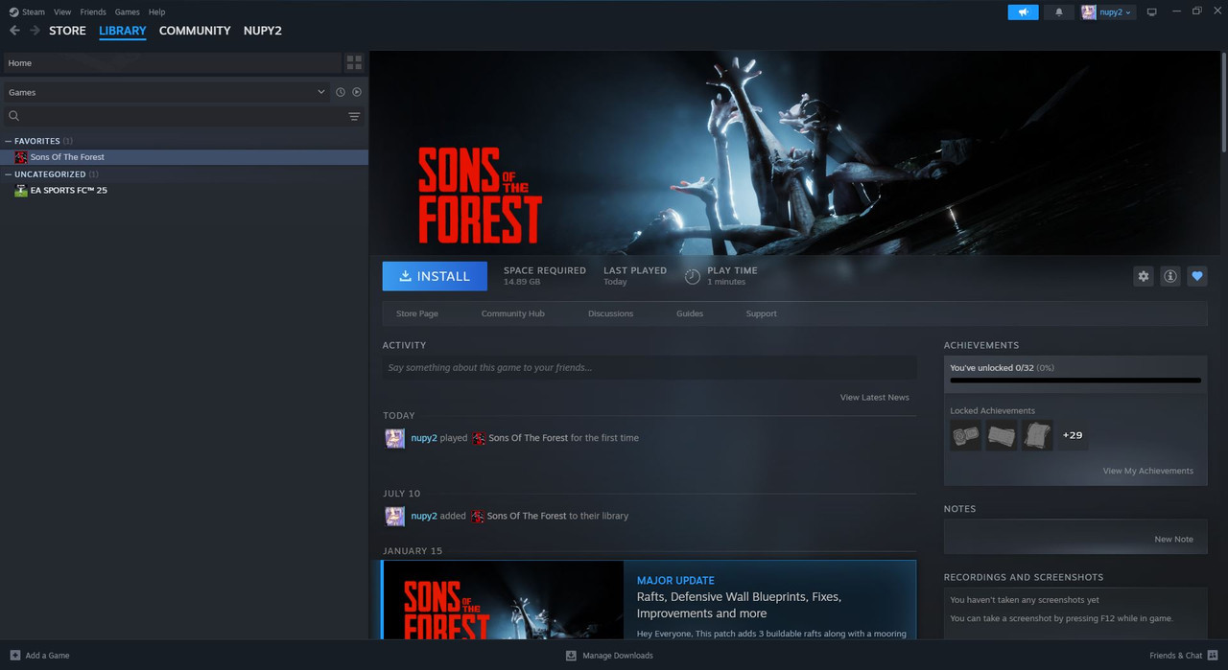Image resolution: width=1228 pixels, height=670 pixels.
Task: Select EA SPORTS FC 25 in sidebar
Action: click(x=184, y=191)
